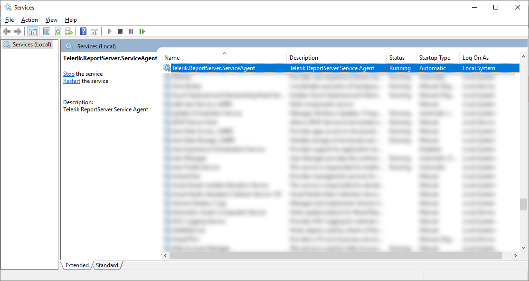The height and width of the screenshot is (281, 529).
Task: Open the Action menu
Action: tap(29, 20)
